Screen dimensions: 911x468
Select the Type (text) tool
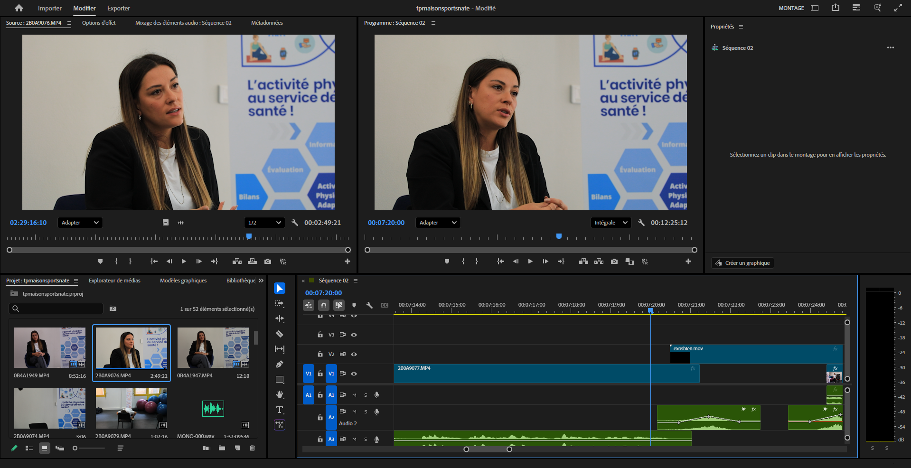[280, 410]
